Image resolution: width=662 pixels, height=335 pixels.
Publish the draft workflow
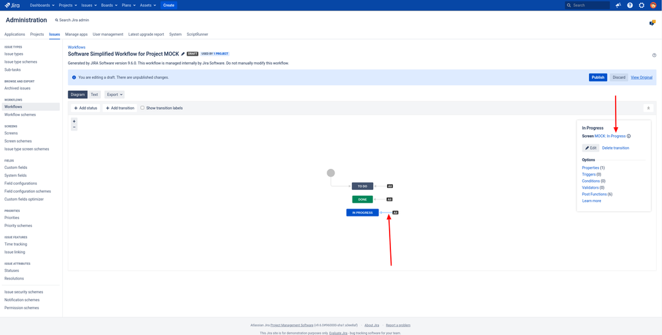tap(598, 77)
